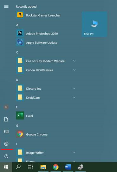Click the DroidCam folder icon
The width and height of the screenshot is (117, 172).
[20, 97]
